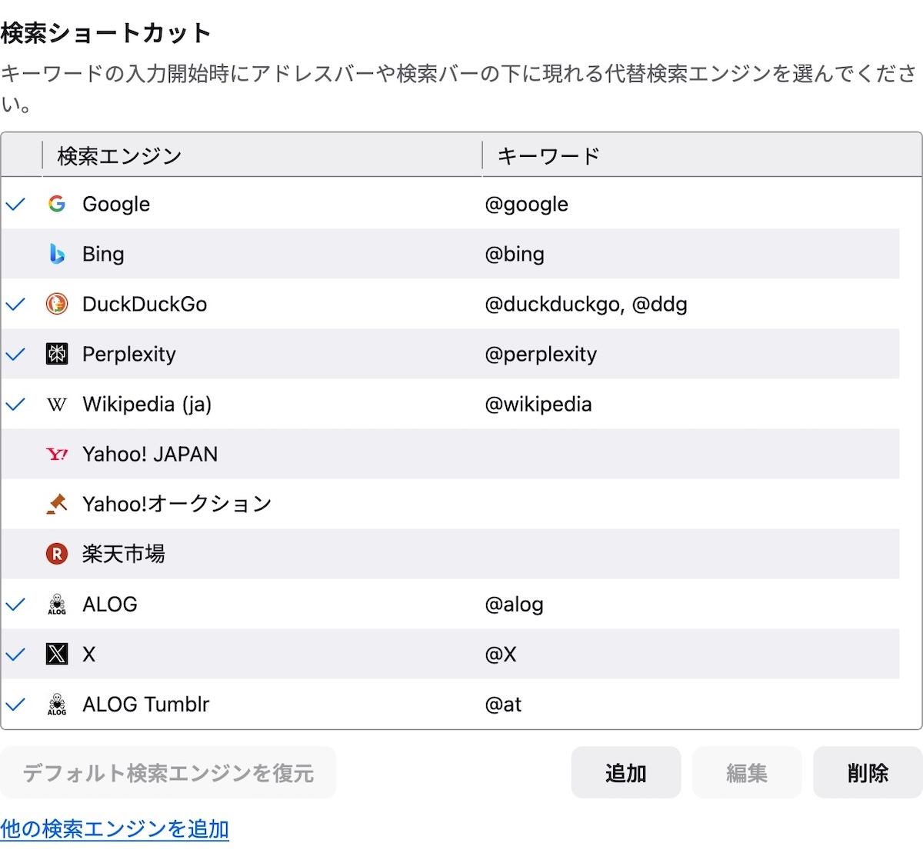Click the Wikipedia W icon
This screenshot has width=923, height=863.
57,405
